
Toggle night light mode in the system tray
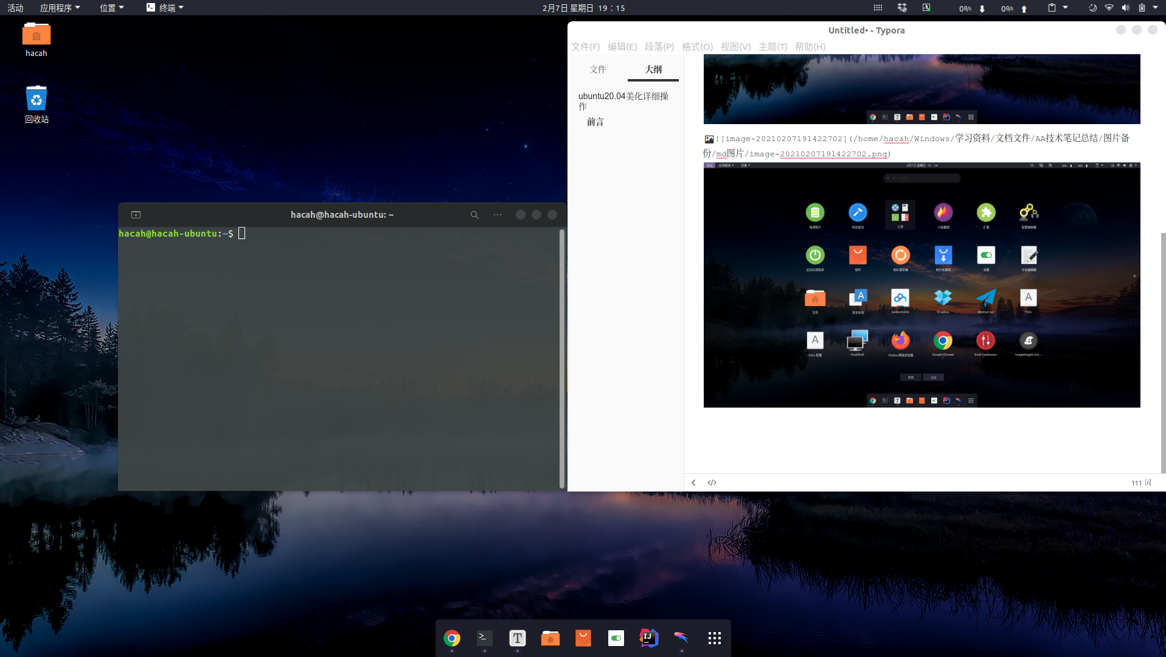coord(1092,8)
